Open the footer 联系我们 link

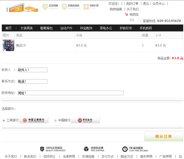click(x=30, y=156)
